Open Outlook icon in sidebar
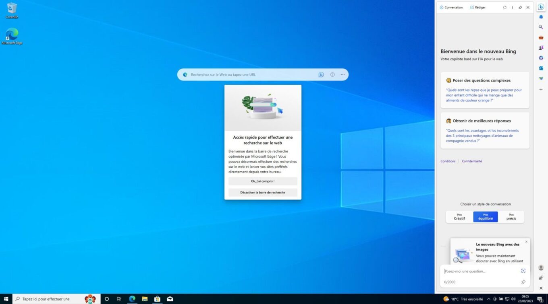The image size is (548, 304). click(x=541, y=68)
